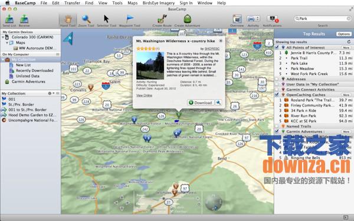Collapse My Collection disclosure triangle
The width and height of the screenshot is (354, 221).
coord(3,60)
